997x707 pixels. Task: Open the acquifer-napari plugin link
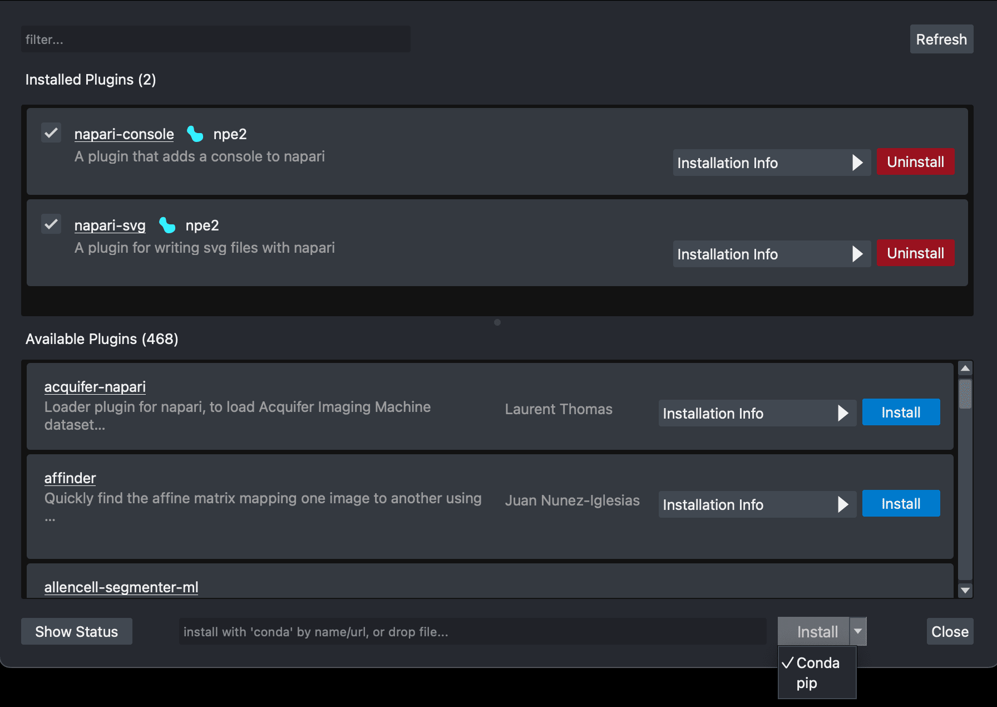tap(95, 386)
